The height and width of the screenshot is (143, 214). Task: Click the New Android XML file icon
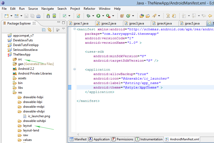click(x=78, y=16)
